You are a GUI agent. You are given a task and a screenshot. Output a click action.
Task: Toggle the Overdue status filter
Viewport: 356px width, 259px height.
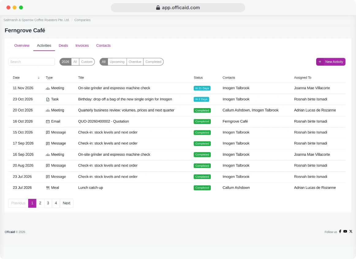(135, 62)
